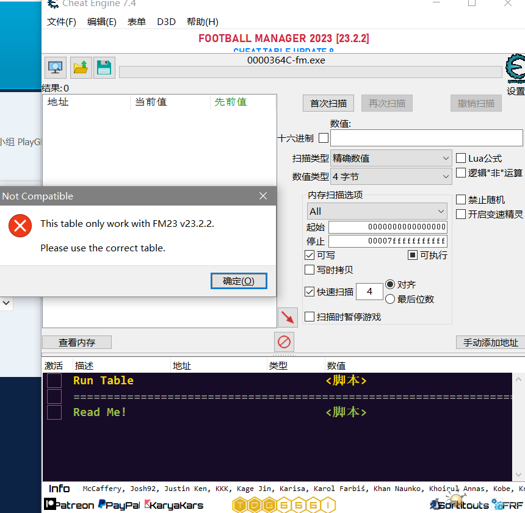This screenshot has height=513, width=525.
Task: Toggle the 快速扫描 fast scan checkbox
Action: point(310,292)
